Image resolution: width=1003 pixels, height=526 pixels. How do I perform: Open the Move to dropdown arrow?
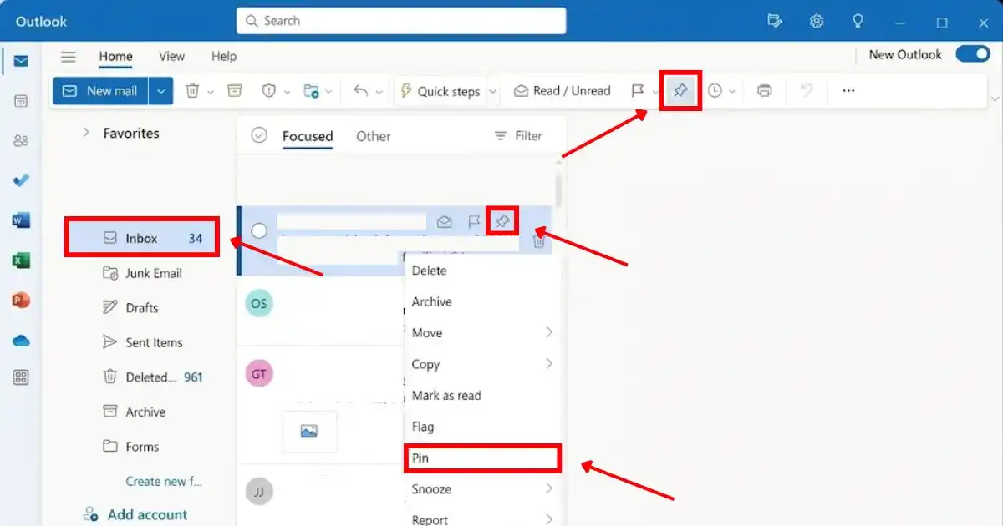328,92
